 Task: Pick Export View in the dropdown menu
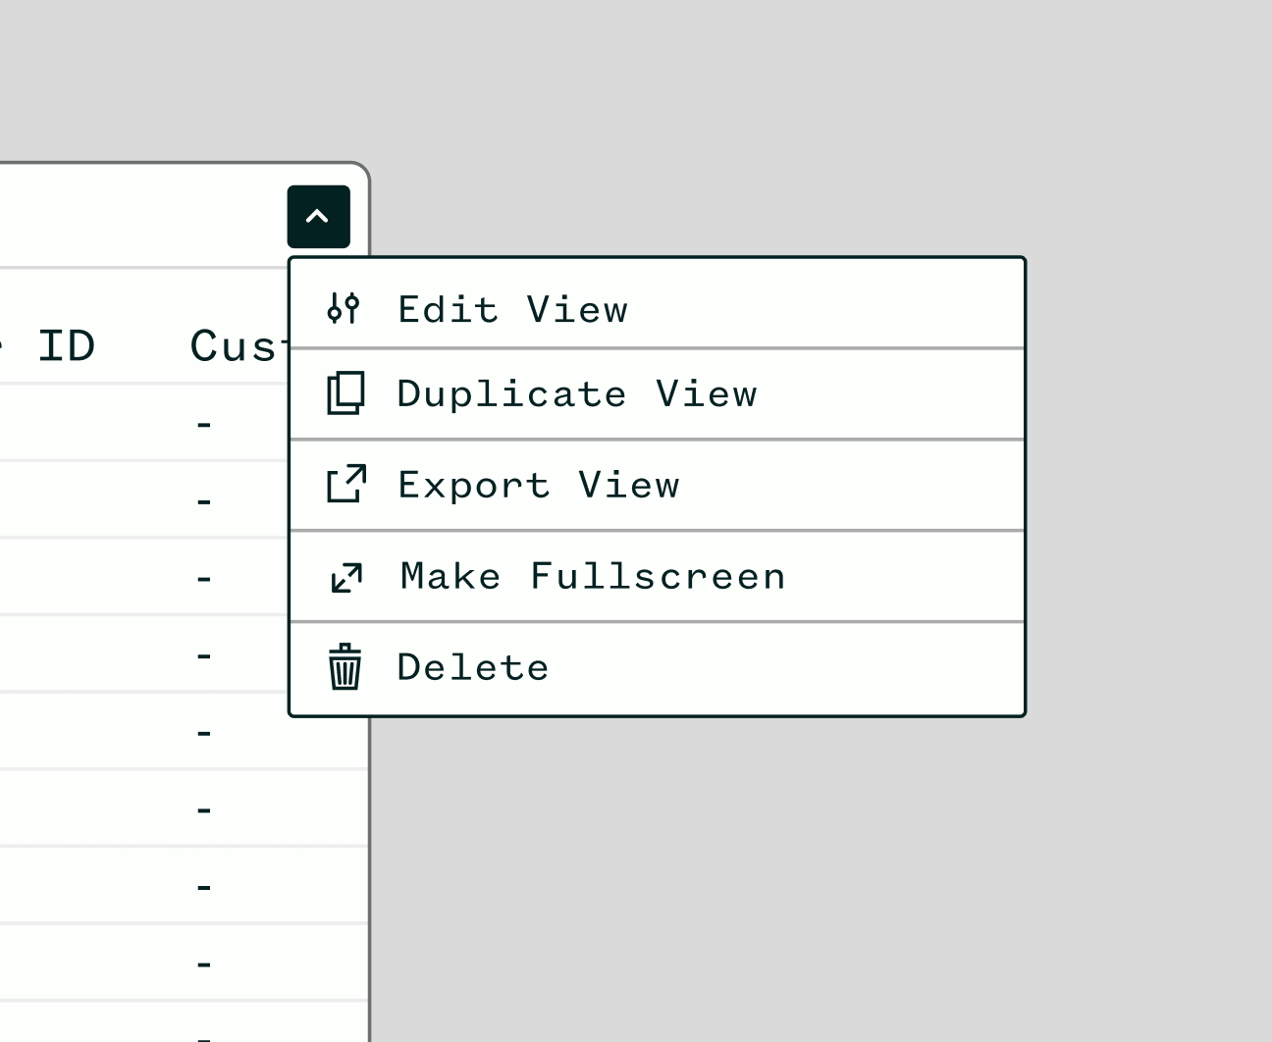tap(538, 486)
